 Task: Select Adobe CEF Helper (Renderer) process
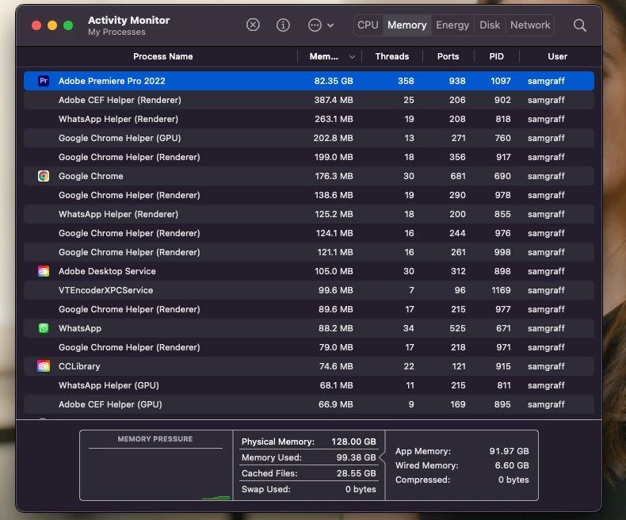point(309,100)
